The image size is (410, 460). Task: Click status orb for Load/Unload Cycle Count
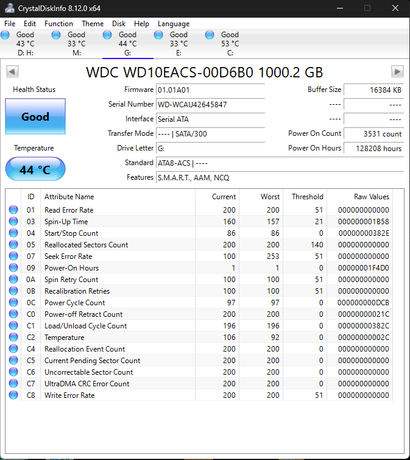point(13,325)
